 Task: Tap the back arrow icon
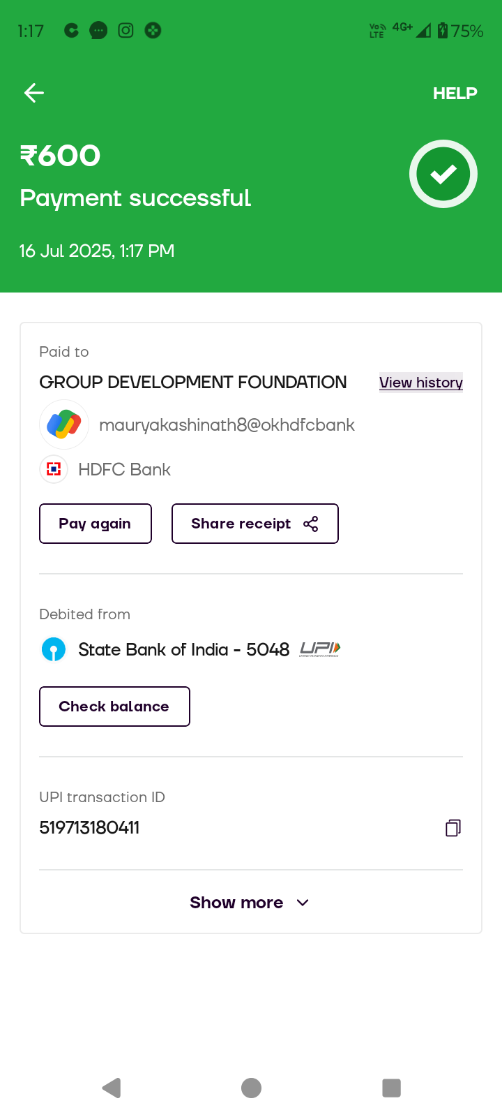pyautogui.click(x=34, y=93)
